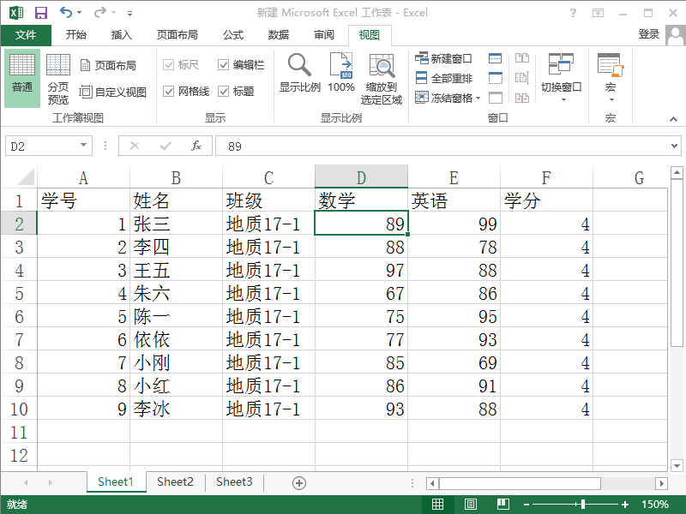Open Customize Quick Access Toolbar dropdown
The height and width of the screenshot is (514, 686).
tap(129, 13)
